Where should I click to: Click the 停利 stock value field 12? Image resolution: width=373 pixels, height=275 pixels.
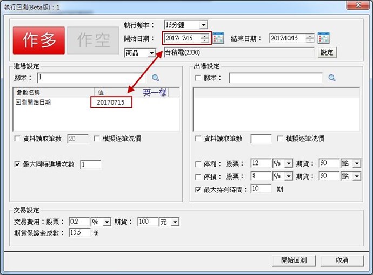coord(261,163)
